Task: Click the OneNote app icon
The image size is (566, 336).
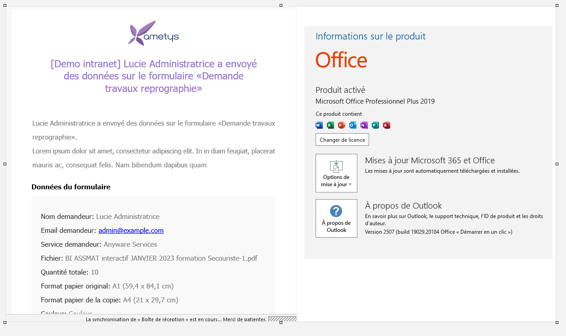Action: tap(364, 125)
